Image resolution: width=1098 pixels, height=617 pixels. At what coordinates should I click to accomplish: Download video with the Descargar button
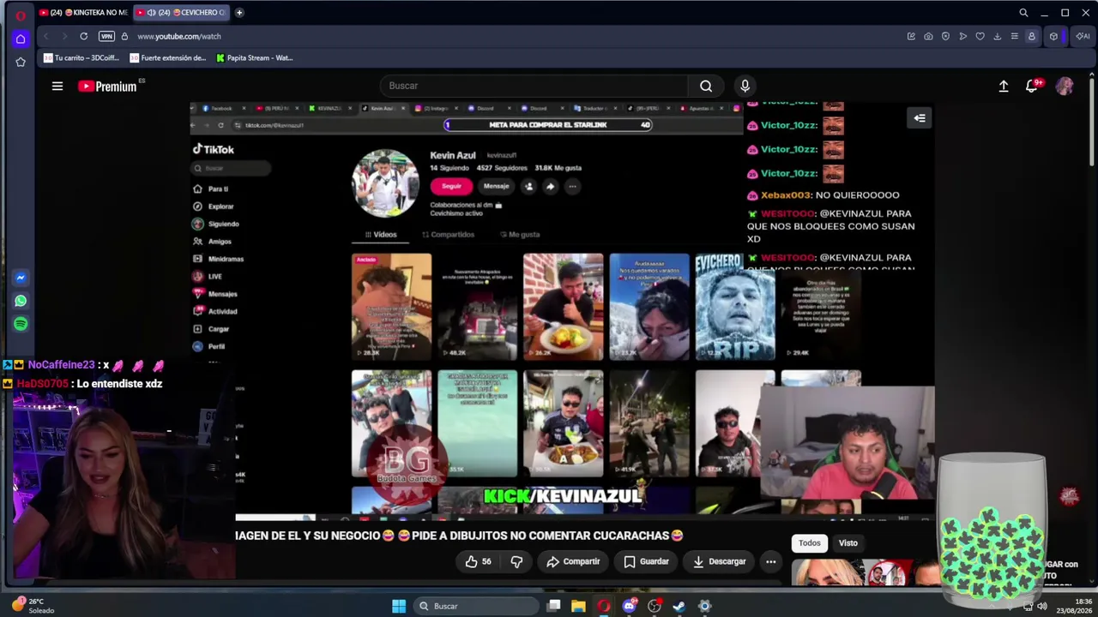[719, 561]
